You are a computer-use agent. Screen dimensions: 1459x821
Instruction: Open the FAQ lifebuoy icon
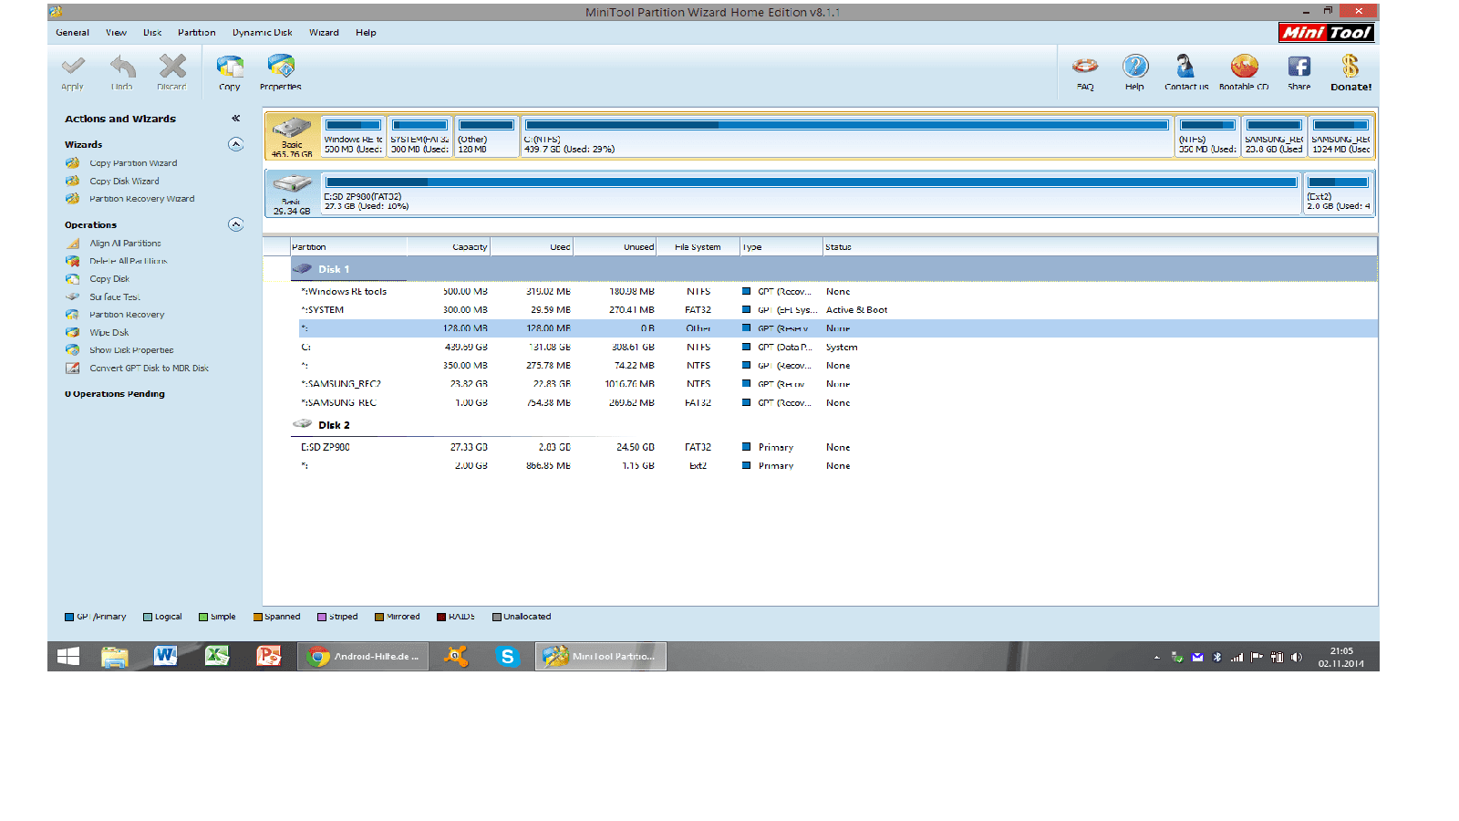[x=1085, y=66]
